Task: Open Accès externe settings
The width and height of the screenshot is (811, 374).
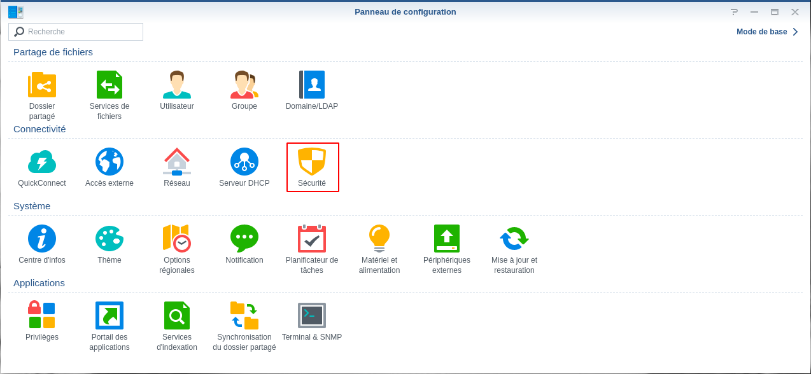Action: pos(109,162)
